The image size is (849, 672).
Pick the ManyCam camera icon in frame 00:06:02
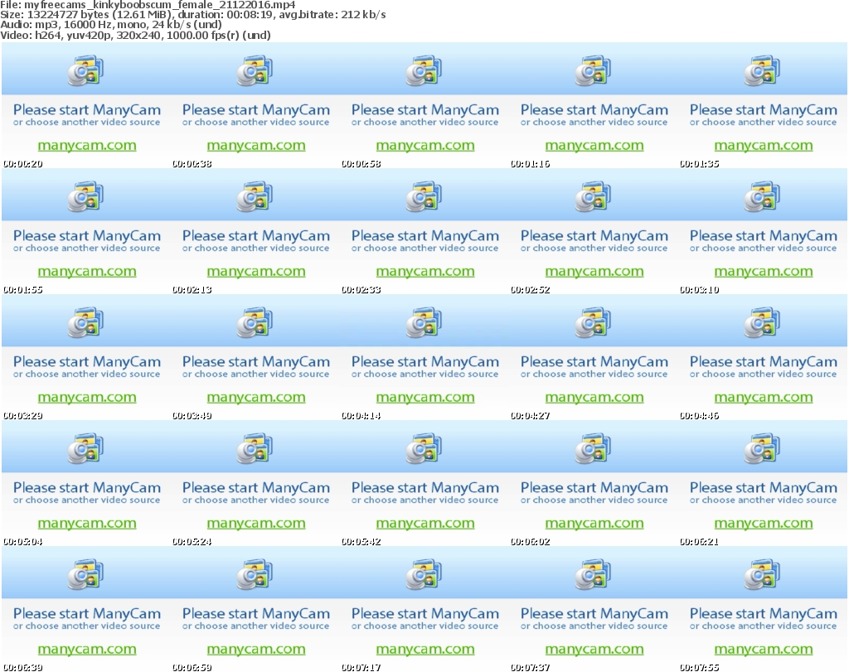coord(593,448)
